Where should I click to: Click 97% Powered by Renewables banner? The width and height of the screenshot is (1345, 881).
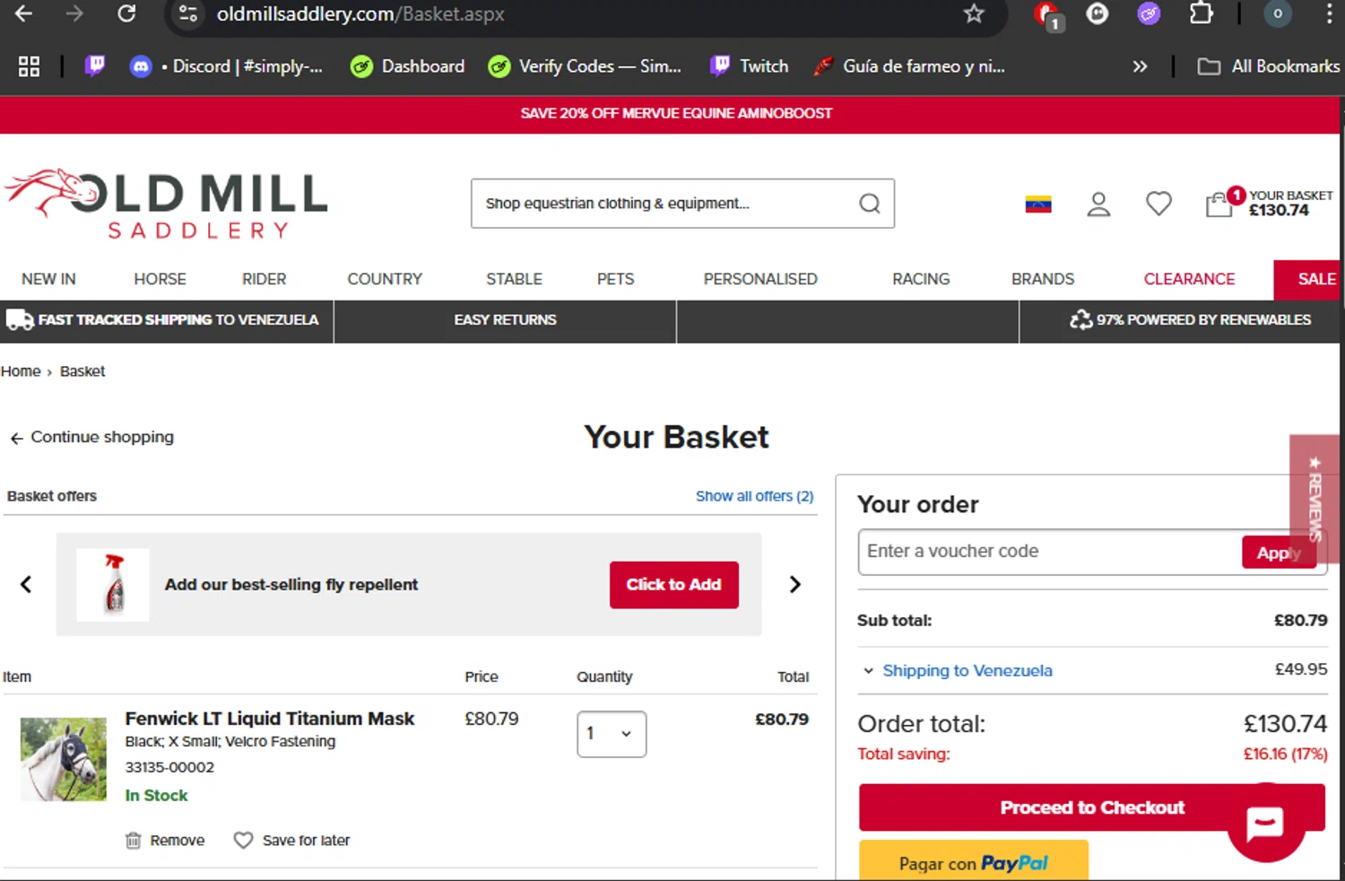[x=1190, y=319]
